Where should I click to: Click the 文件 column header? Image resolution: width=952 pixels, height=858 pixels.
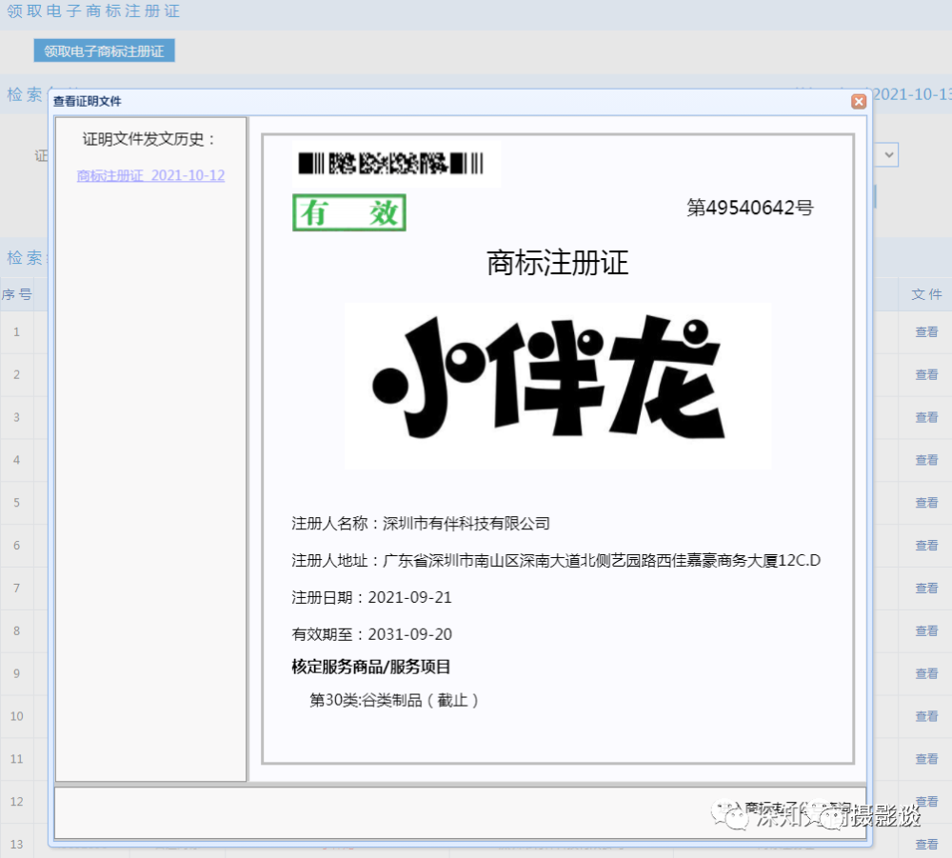pos(926,294)
